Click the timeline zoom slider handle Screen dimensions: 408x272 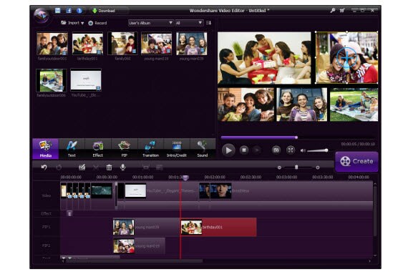pyautogui.click(x=296, y=167)
